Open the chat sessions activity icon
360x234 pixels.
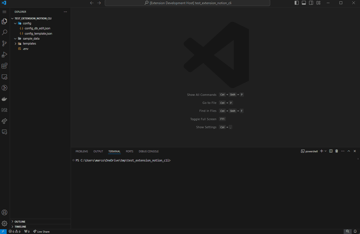point(4,132)
